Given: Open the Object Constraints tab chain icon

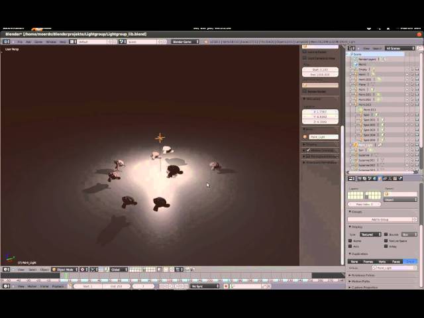Looking at the screenshot, I should pyautogui.click(x=385, y=179).
